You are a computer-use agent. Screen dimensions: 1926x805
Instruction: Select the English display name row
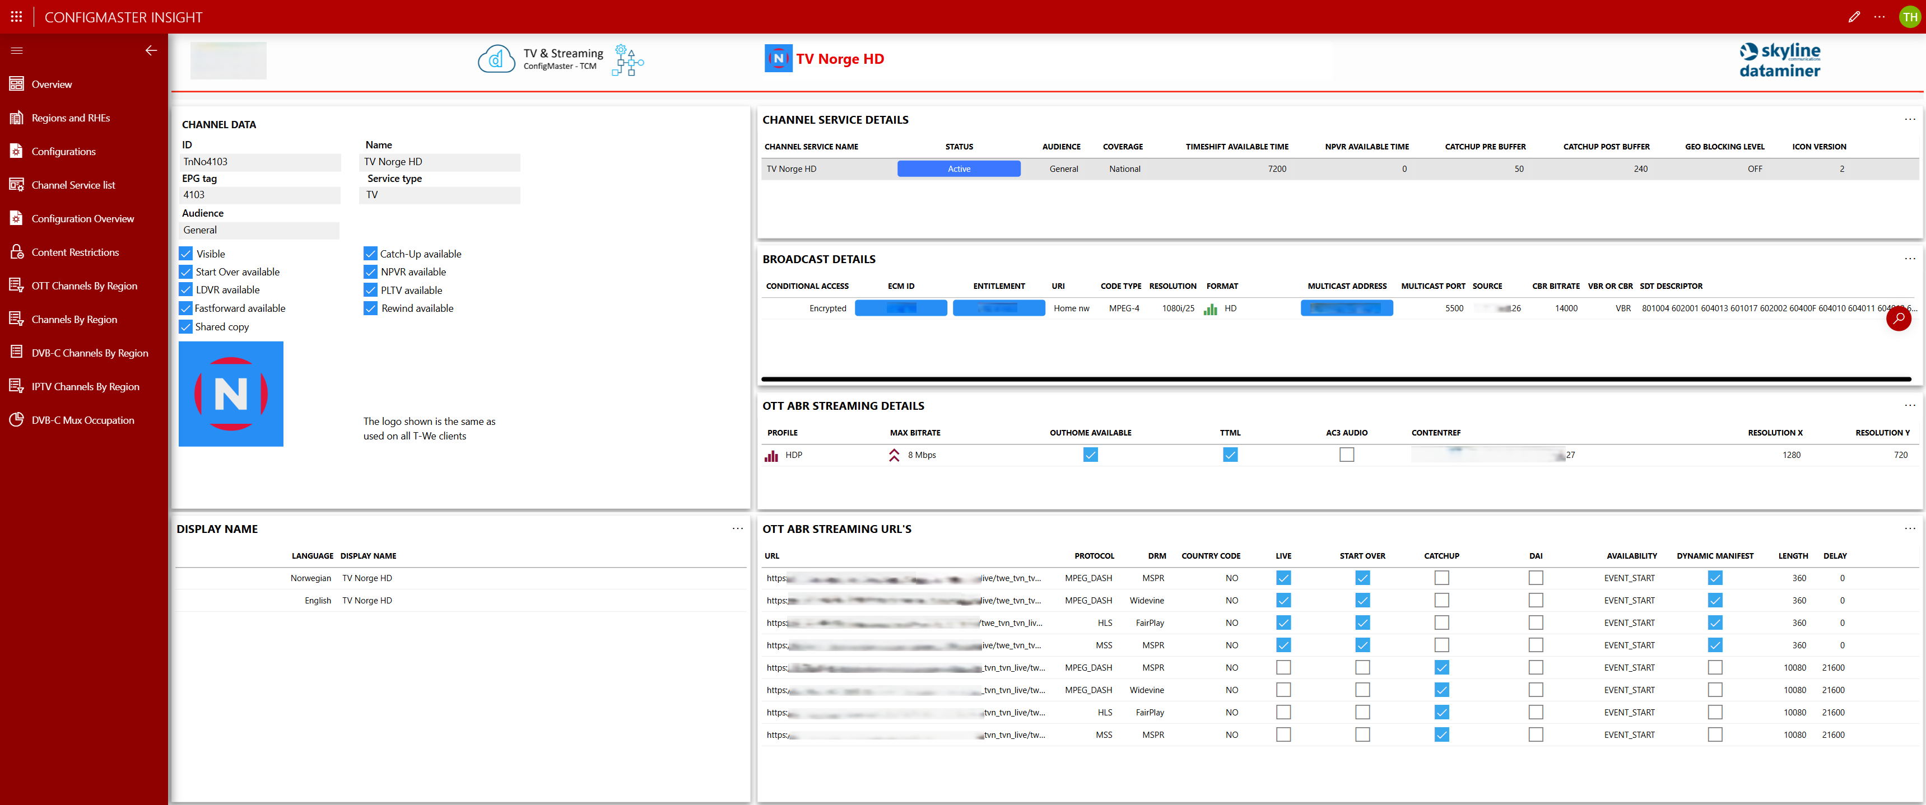pyautogui.click(x=460, y=601)
